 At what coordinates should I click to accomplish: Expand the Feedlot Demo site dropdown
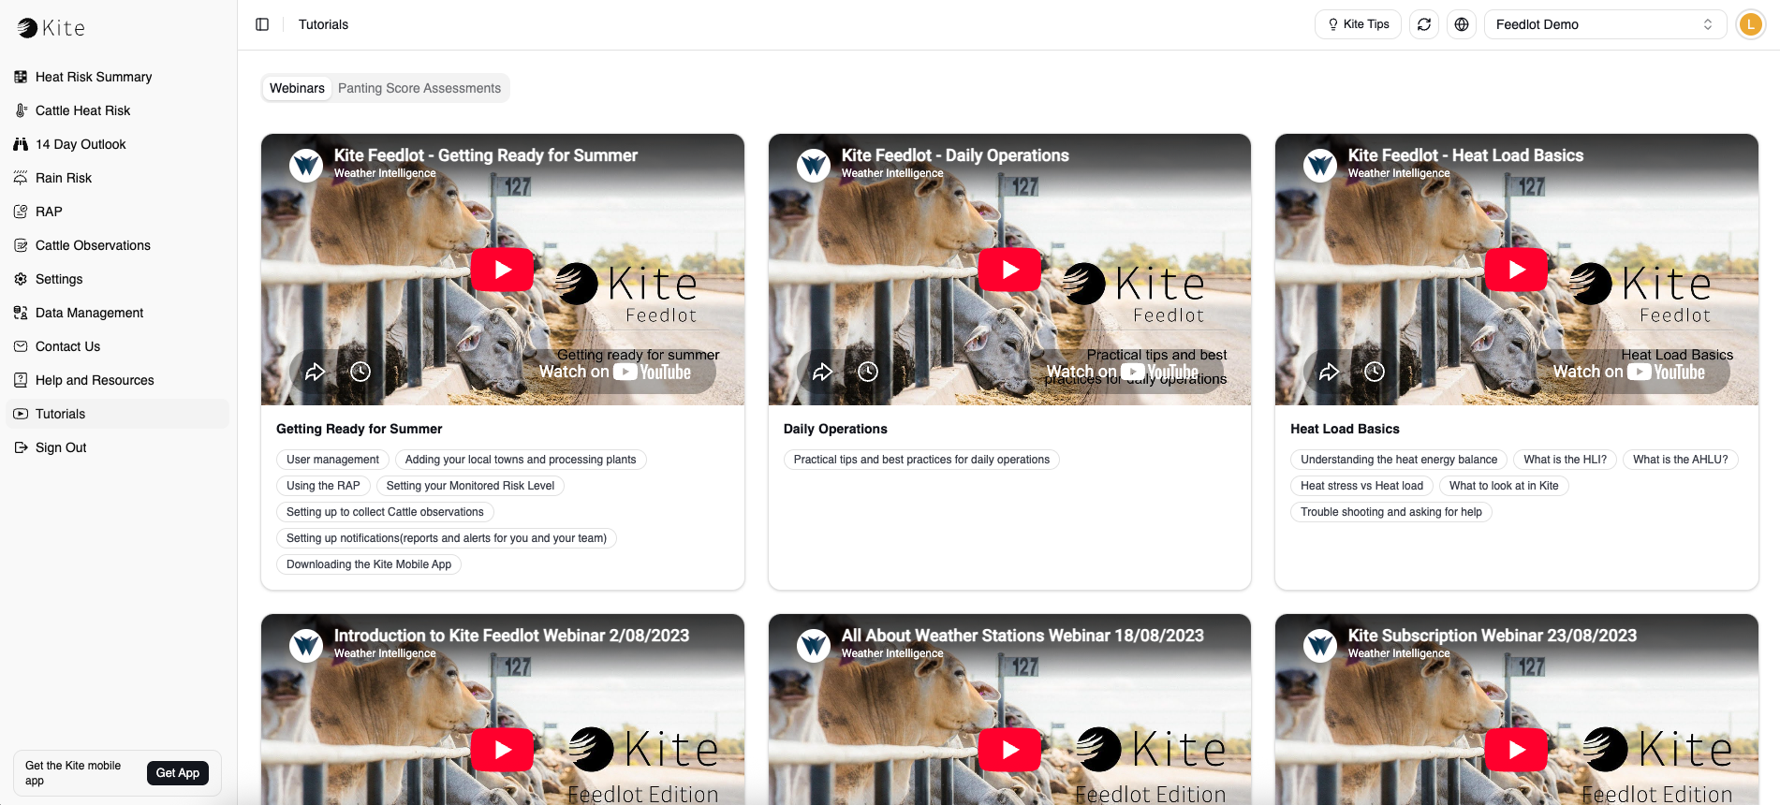1605,24
